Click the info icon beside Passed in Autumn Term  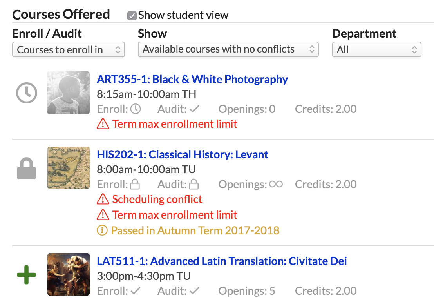coord(102,230)
